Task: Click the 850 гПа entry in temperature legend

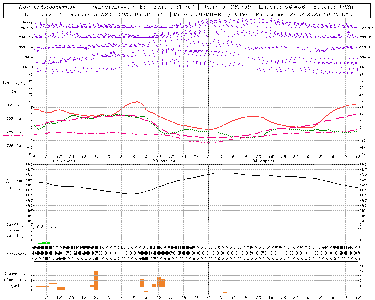Action: click(14, 119)
